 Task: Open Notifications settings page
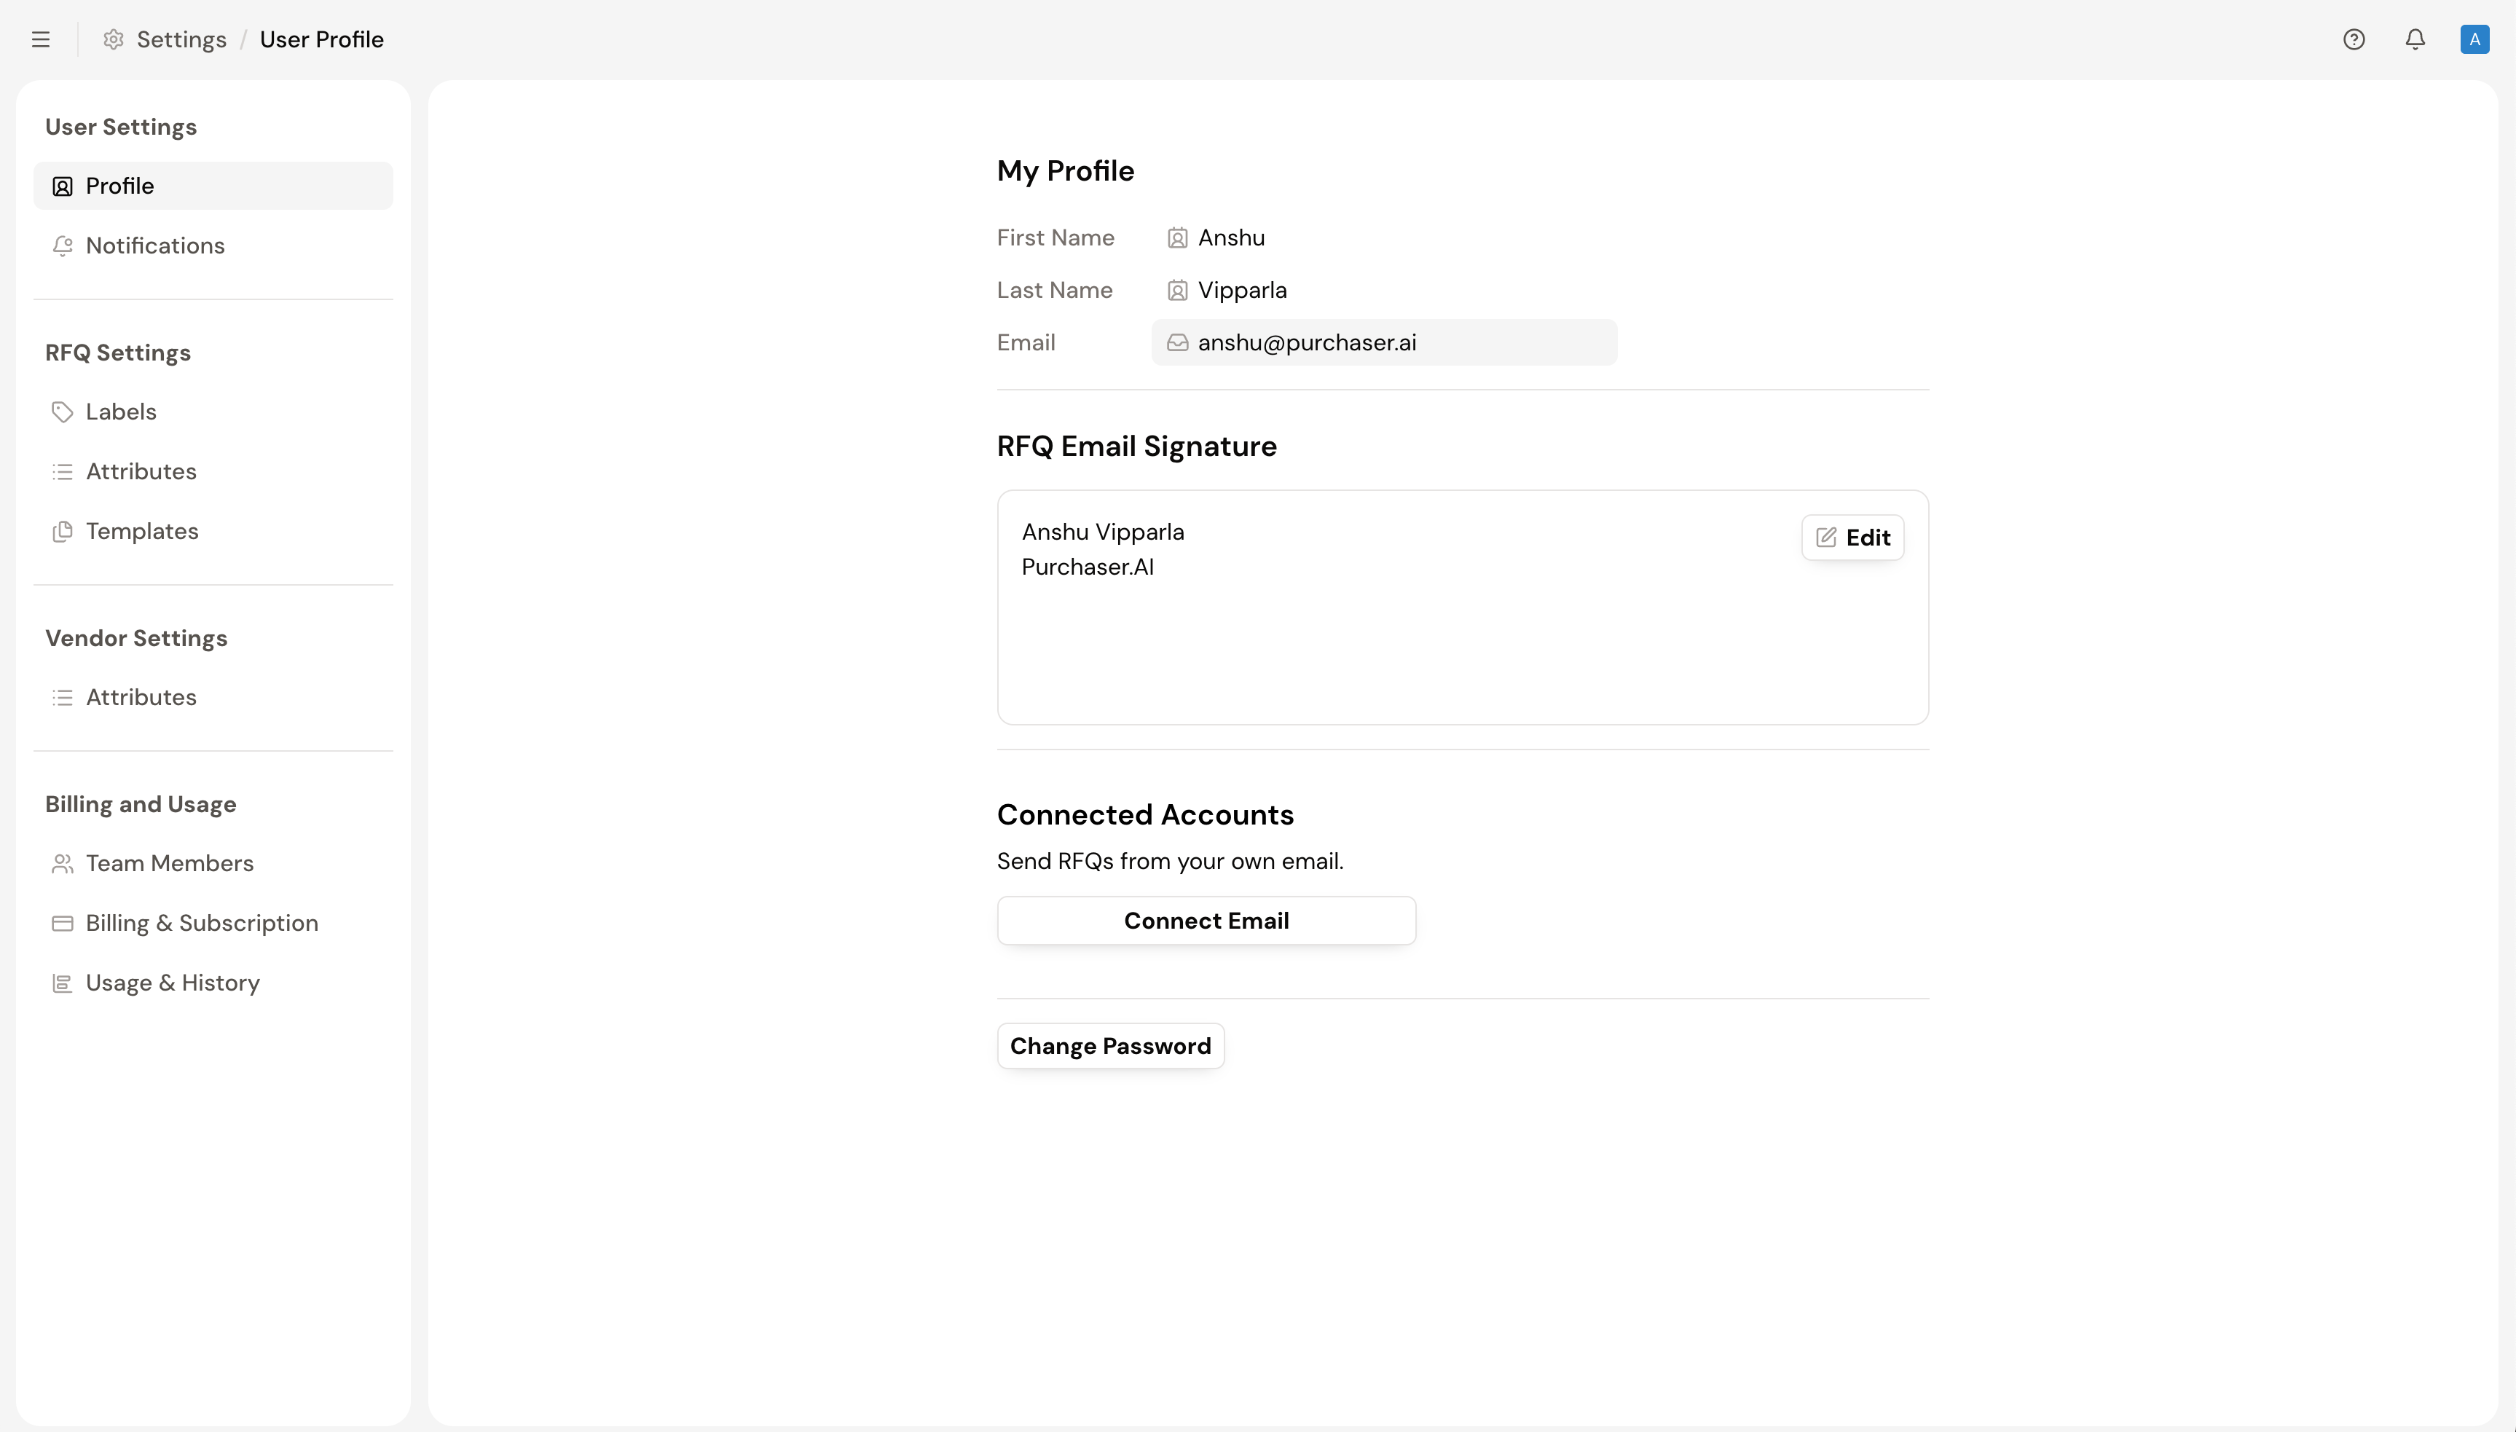coord(154,246)
